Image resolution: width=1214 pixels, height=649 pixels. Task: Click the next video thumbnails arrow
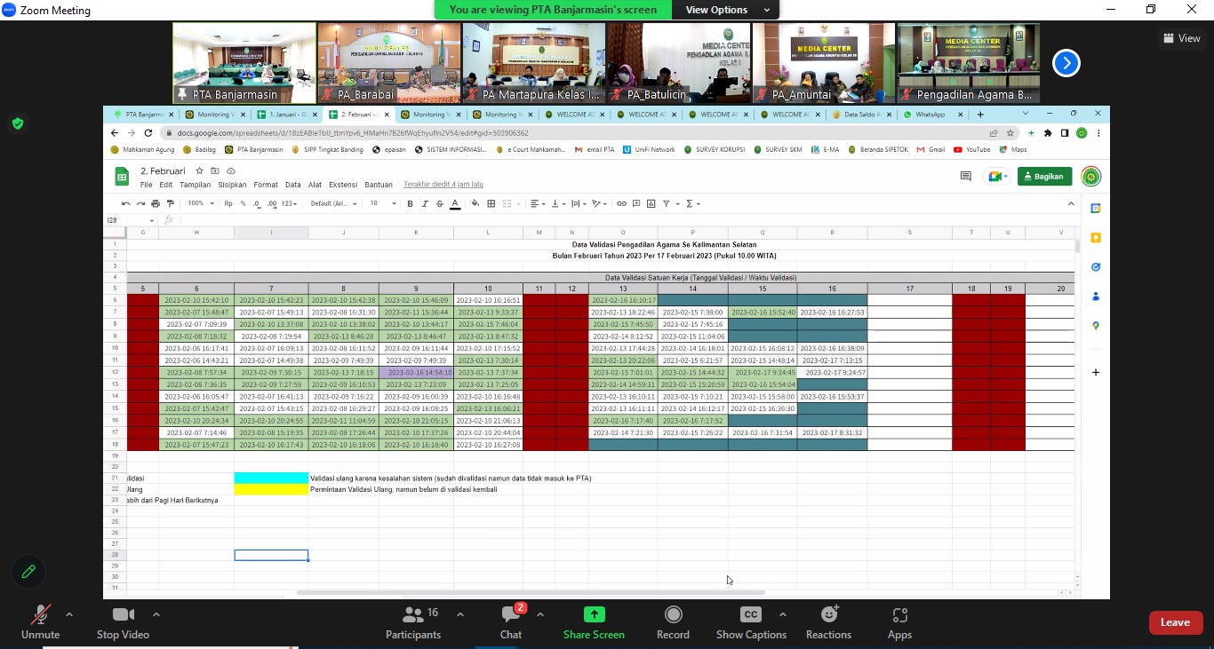coord(1066,63)
